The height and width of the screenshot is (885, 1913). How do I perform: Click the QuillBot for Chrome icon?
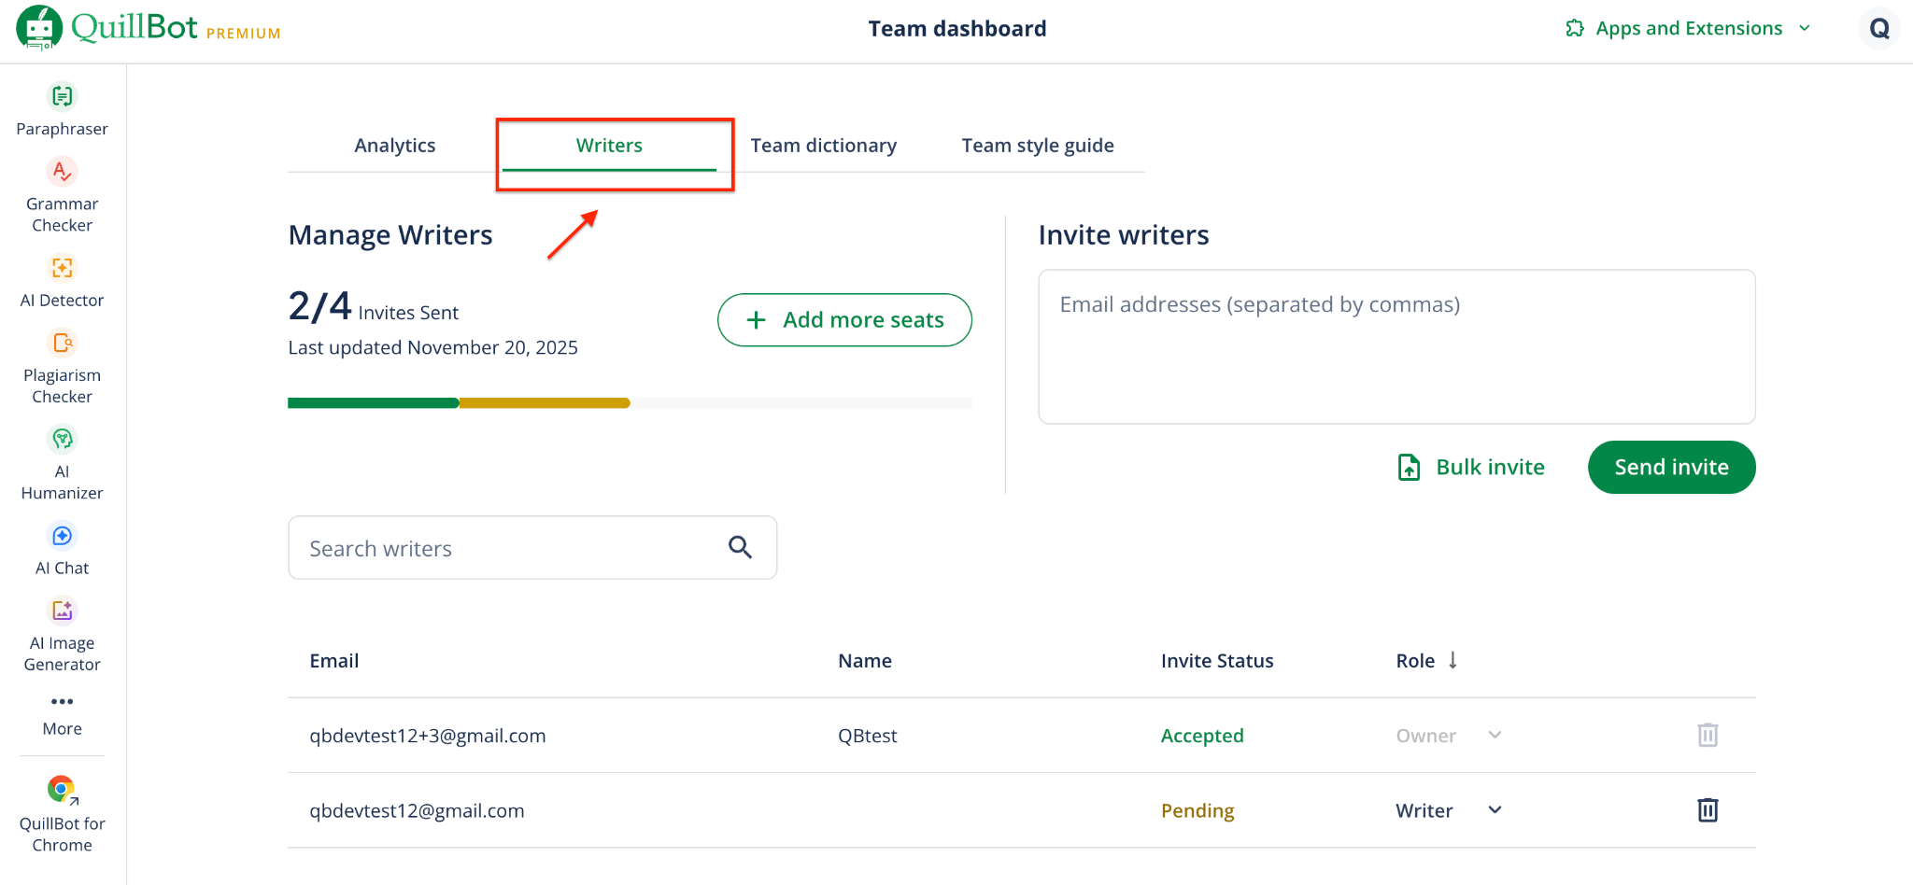62,790
